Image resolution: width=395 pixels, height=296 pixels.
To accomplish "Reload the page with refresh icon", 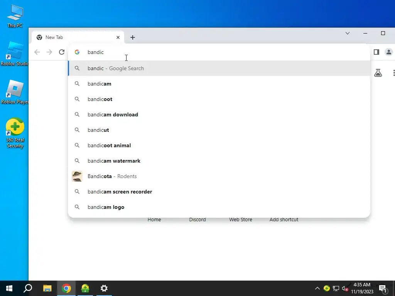I will (62, 52).
